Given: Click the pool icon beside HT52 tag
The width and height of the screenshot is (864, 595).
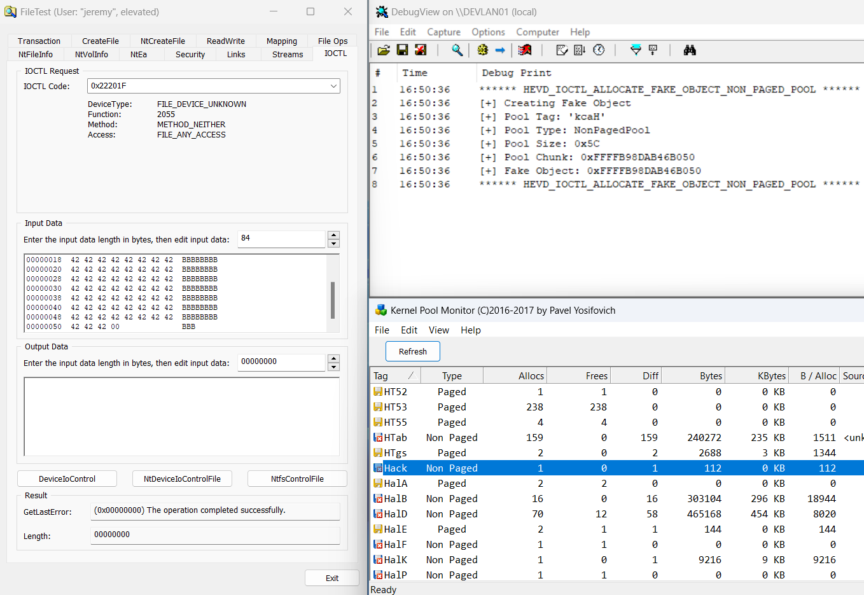Looking at the screenshot, I should point(378,391).
